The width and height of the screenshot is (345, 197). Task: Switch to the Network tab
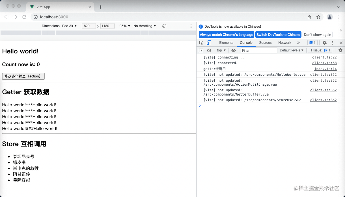[x=285, y=43]
